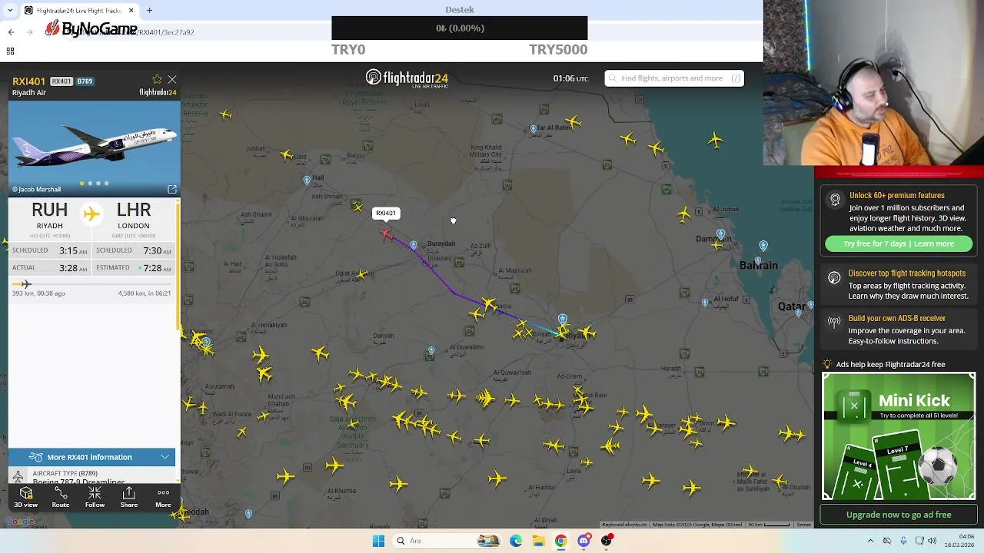Screen dimensions: 984x553
Task: Go back in the browser
Action: [x=11, y=31]
